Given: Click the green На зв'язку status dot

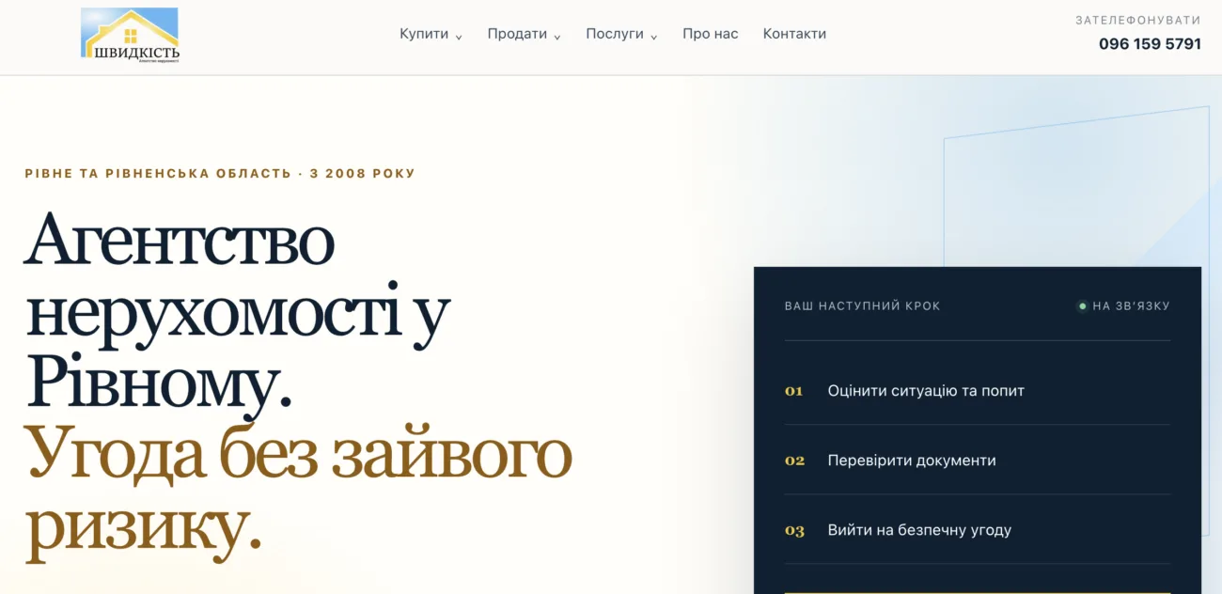Looking at the screenshot, I should [x=1082, y=305].
